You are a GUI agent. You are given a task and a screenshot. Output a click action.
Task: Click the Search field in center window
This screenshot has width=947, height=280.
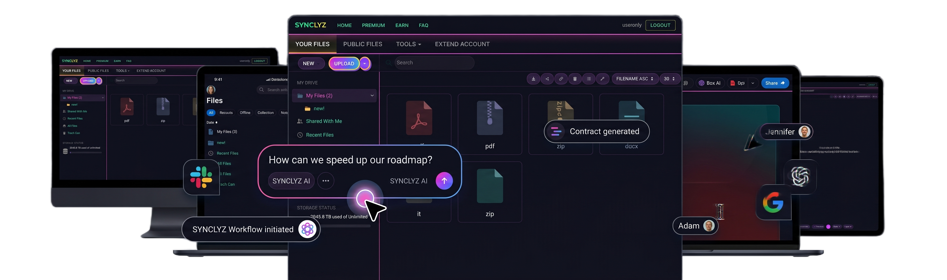point(434,63)
